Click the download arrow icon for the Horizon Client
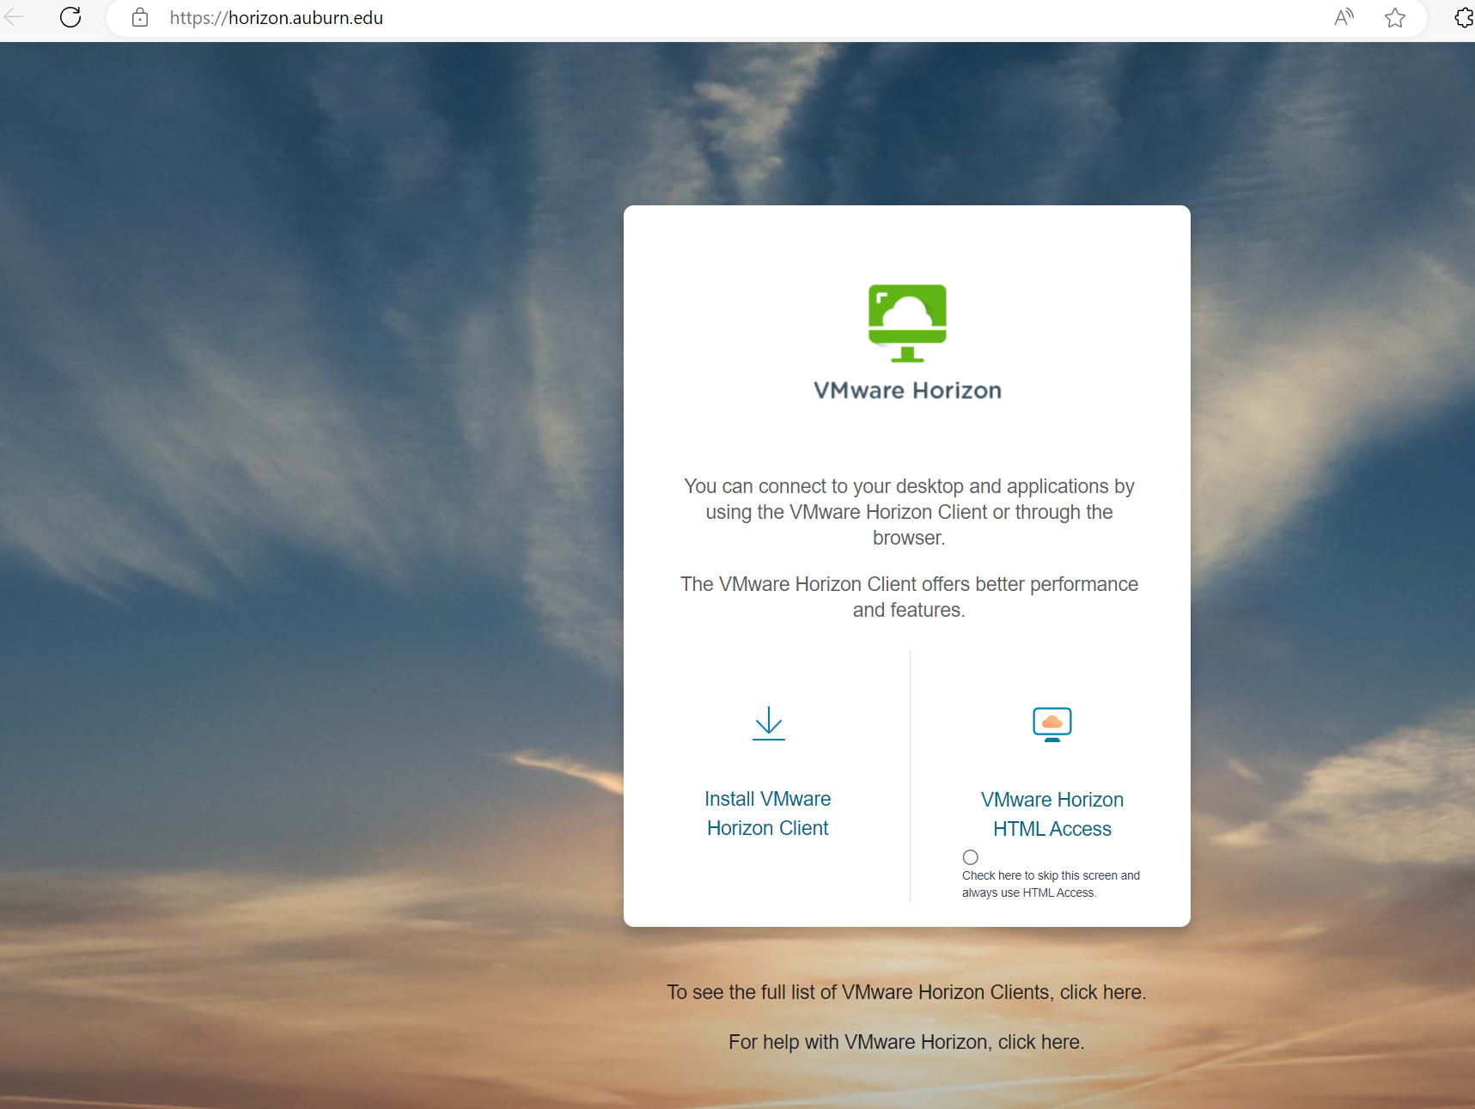Viewport: 1475px width, 1109px height. click(x=769, y=723)
